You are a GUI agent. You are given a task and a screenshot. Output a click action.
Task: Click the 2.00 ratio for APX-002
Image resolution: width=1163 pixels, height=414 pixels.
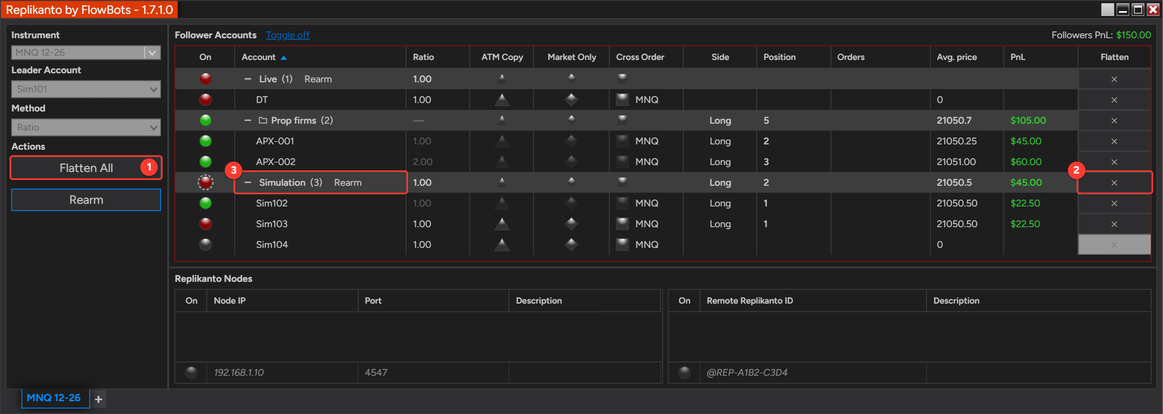(422, 162)
